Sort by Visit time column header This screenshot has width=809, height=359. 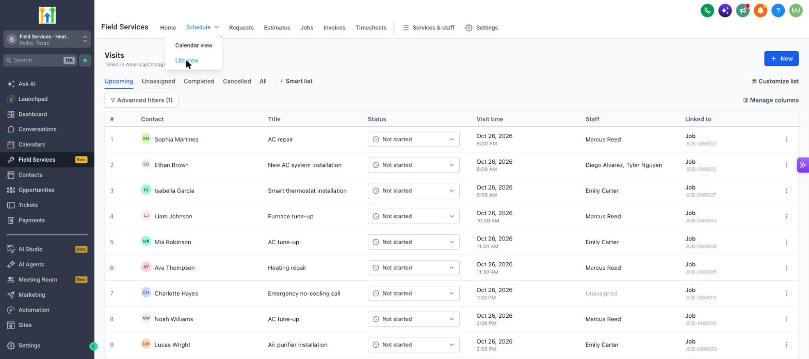[490, 119]
